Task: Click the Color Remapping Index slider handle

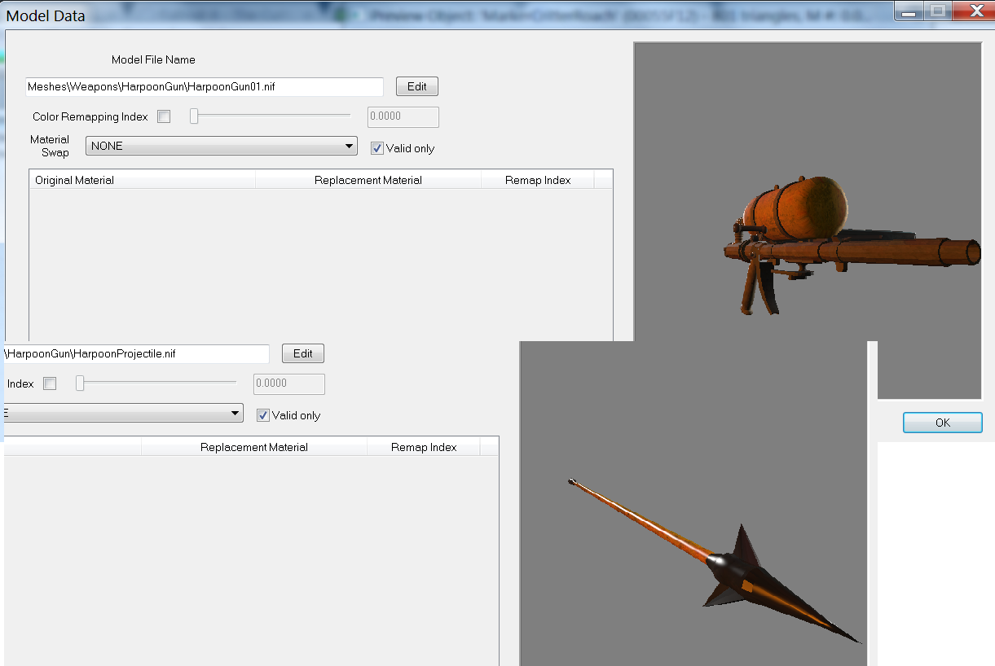Action: pos(194,116)
